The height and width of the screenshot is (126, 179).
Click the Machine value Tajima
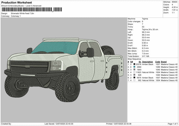145,19
